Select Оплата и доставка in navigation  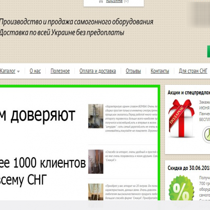pos(97,71)
